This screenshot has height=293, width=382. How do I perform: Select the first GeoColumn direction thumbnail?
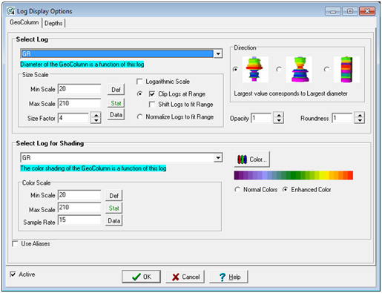255,70
